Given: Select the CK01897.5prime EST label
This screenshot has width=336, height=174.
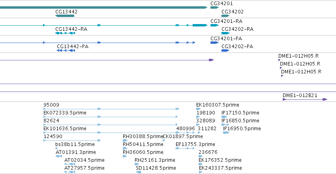Looking at the screenshot, I should (183, 137).
